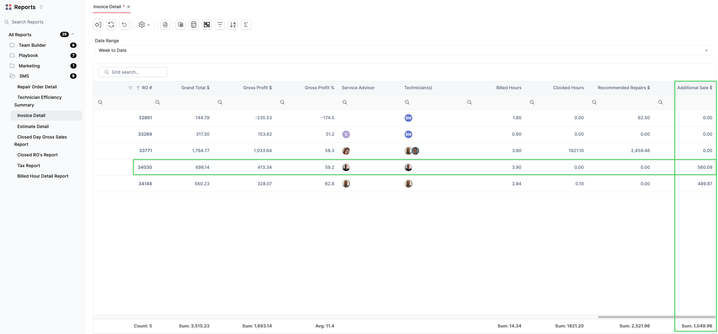Collapse the All Reports section
The height and width of the screenshot is (334, 718).
(73, 34)
